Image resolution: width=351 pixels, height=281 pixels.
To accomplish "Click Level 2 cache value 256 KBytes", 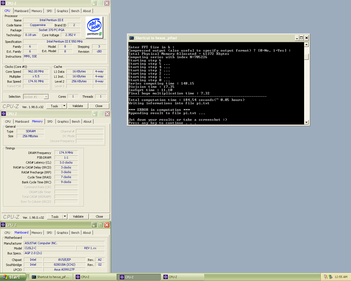I will click(x=79, y=81).
